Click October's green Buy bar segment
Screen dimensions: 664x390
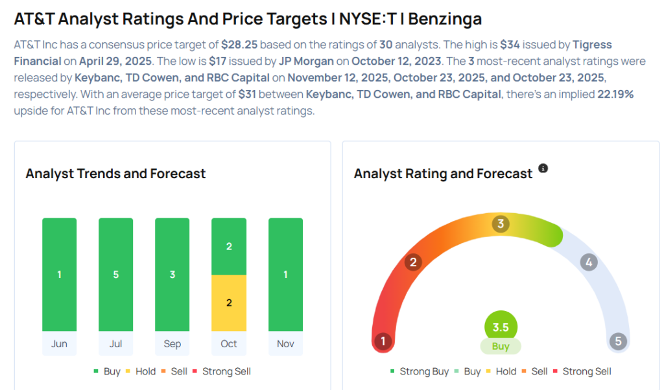[x=229, y=246]
